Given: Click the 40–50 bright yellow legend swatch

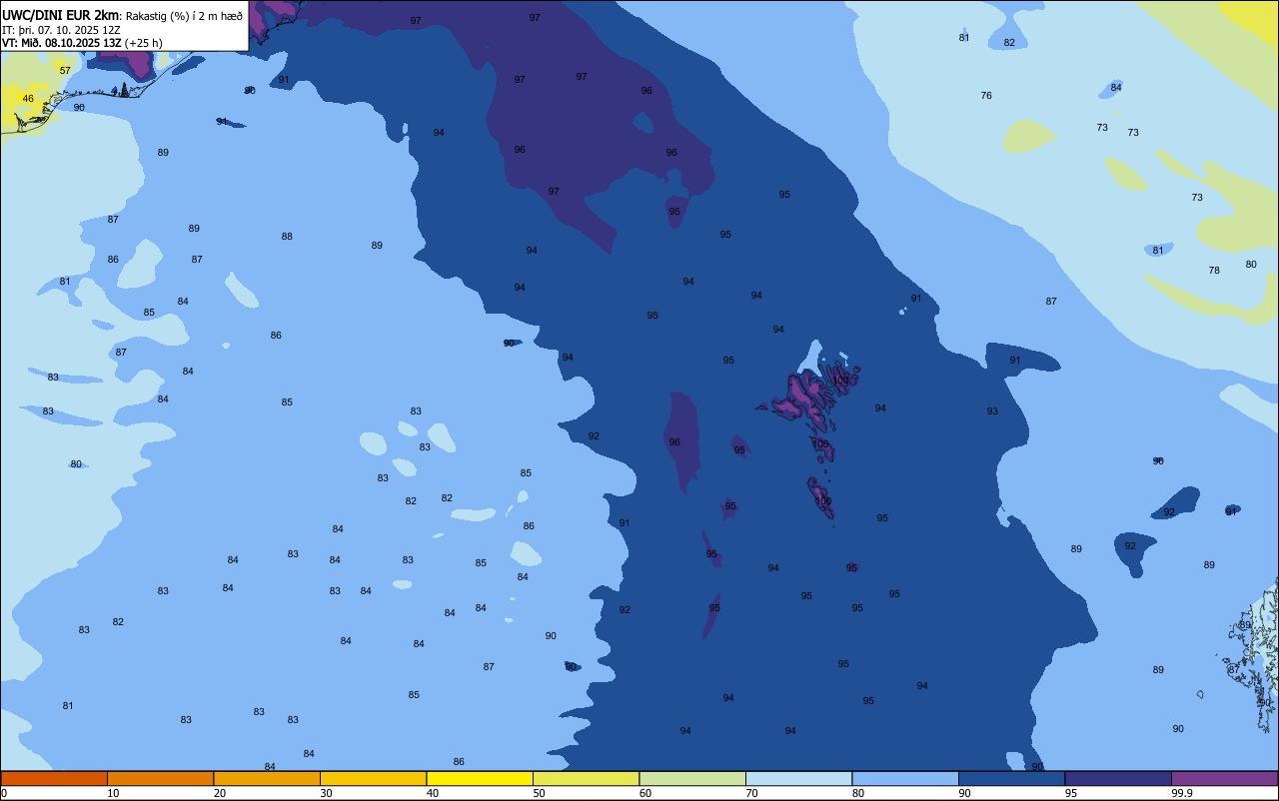Looking at the screenshot, I should point(480,778).
